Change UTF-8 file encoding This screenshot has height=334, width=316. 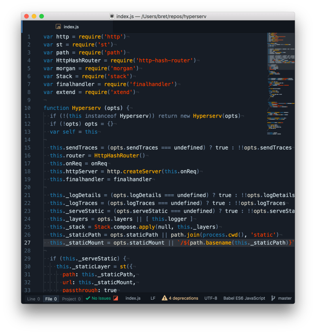210,298
